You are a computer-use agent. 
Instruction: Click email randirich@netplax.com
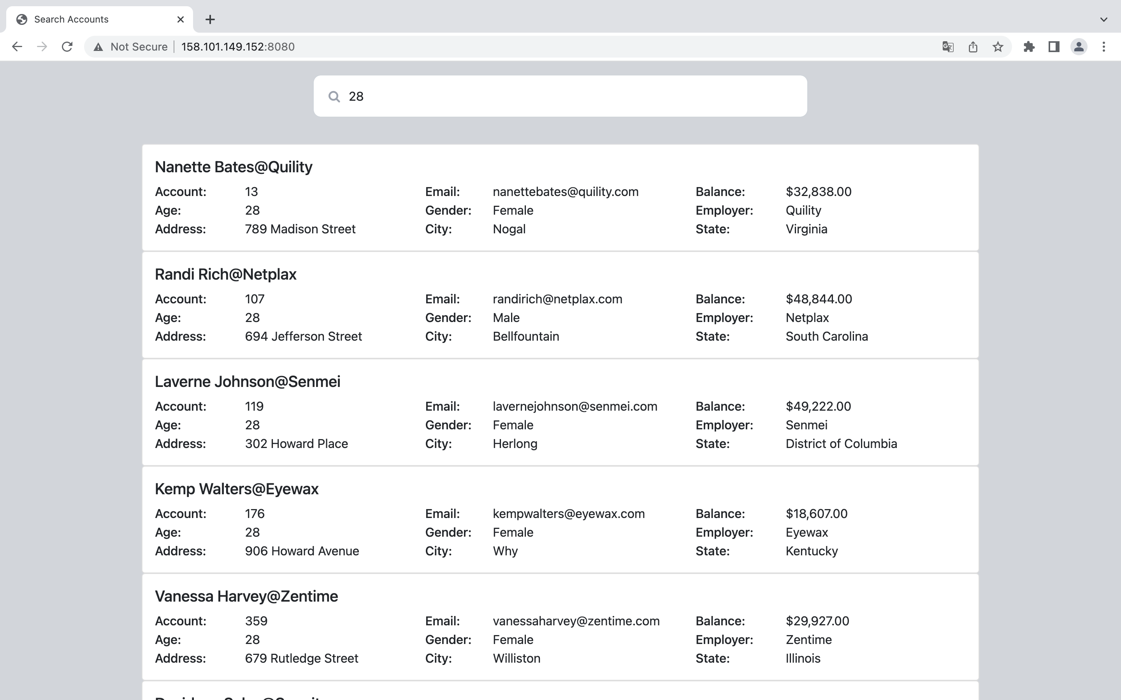click(557, 299)
